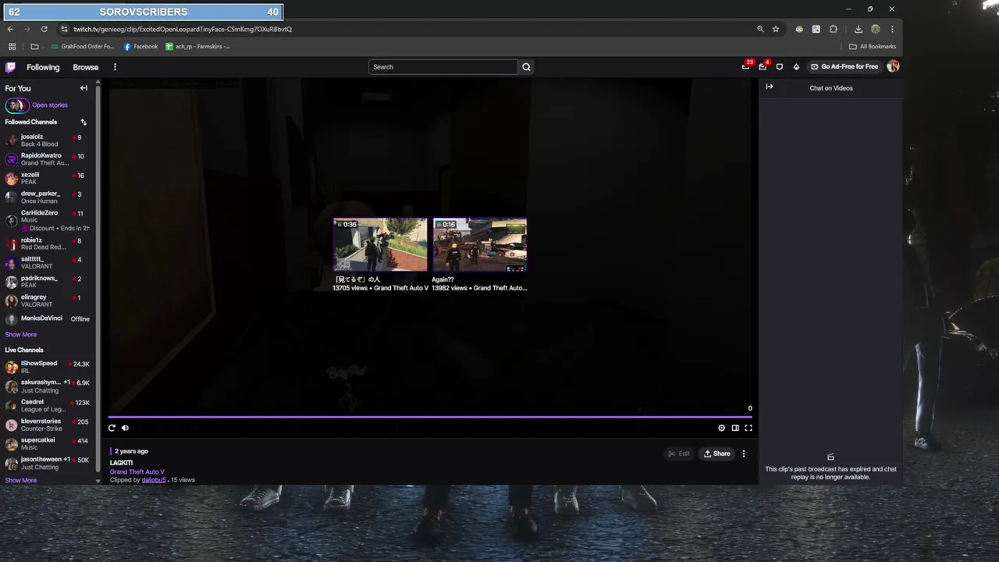Expand Show More under Live Channels
The width and height of the screenshot is (999, 562).
(21, 481)
